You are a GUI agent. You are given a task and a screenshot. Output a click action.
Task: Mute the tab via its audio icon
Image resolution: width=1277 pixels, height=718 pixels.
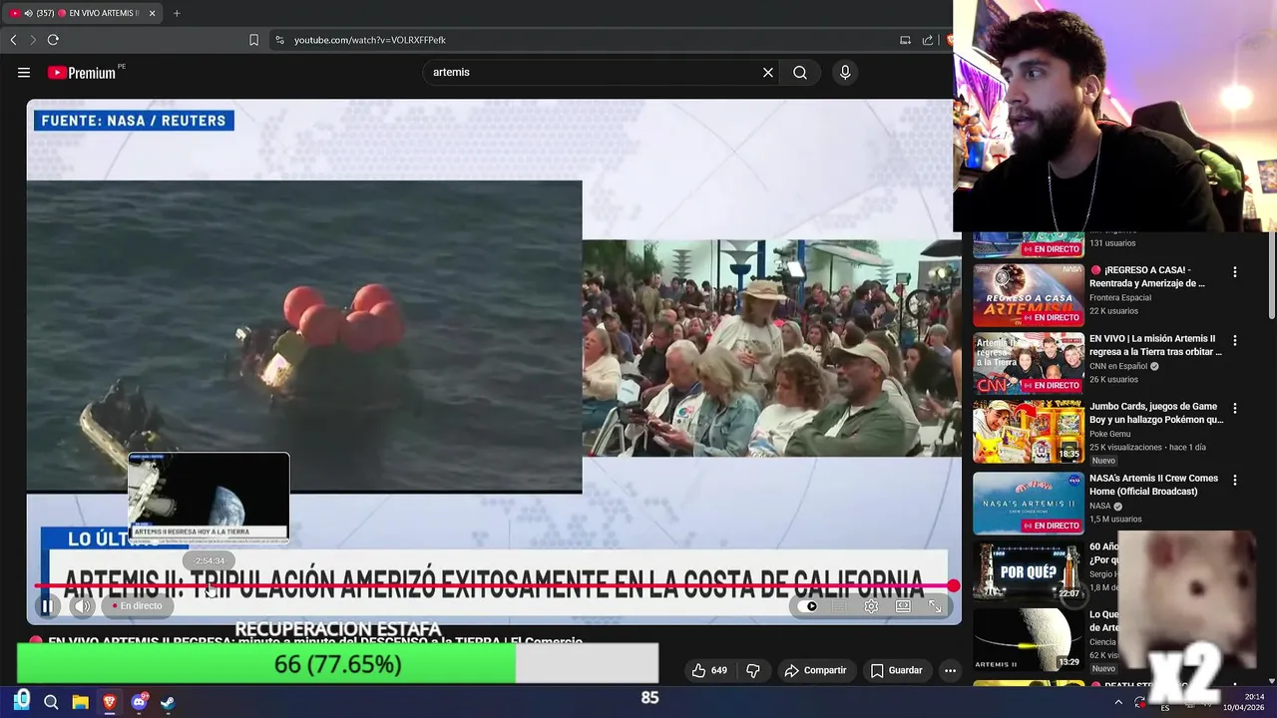[26, 13]
